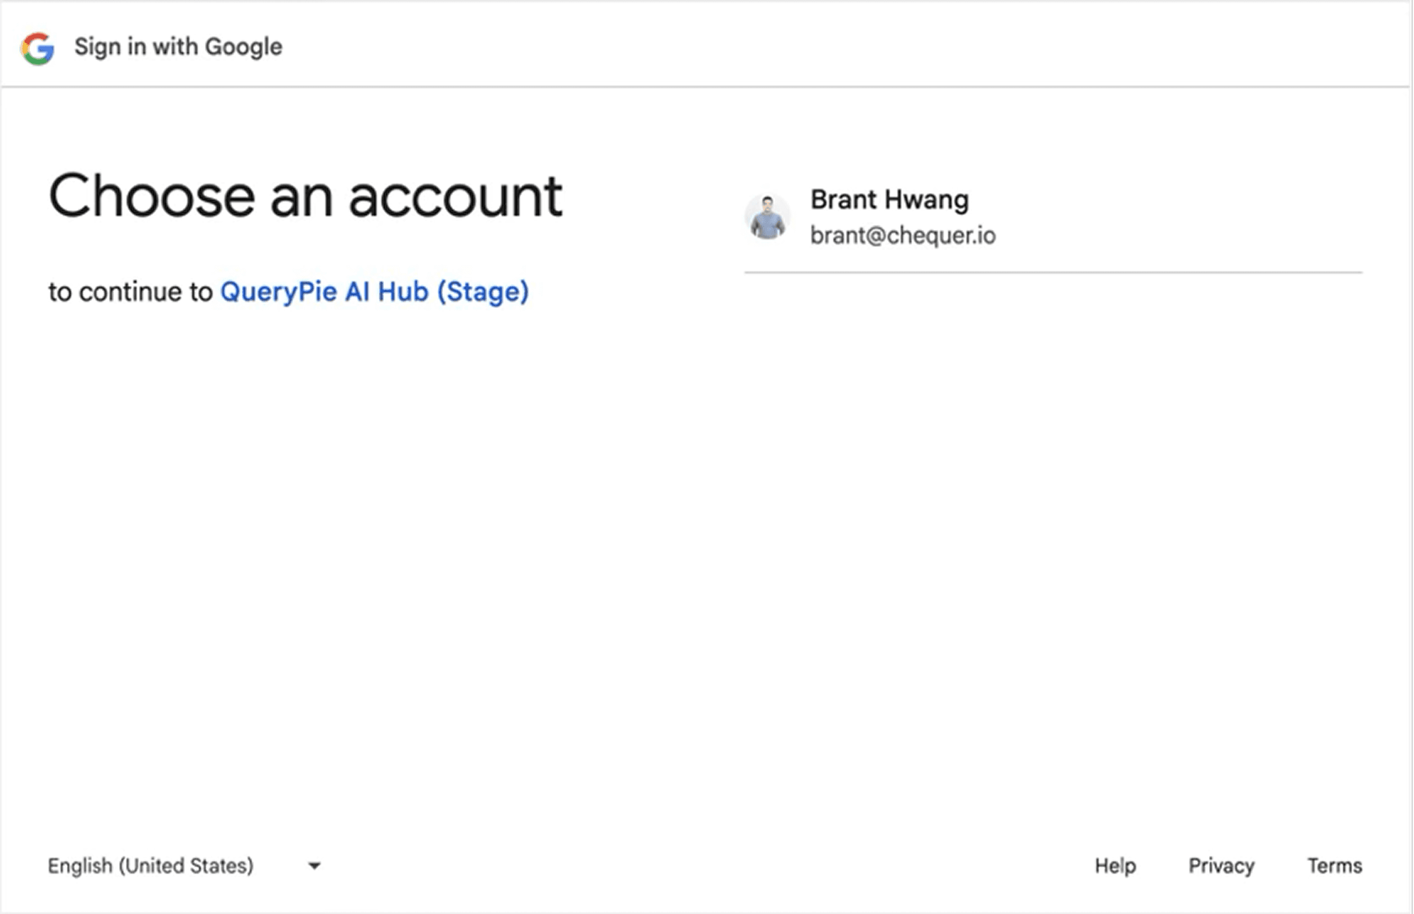Click English (United States) footer text
The height and width of the screenshot is (914, 1414).
click(150, 865)
